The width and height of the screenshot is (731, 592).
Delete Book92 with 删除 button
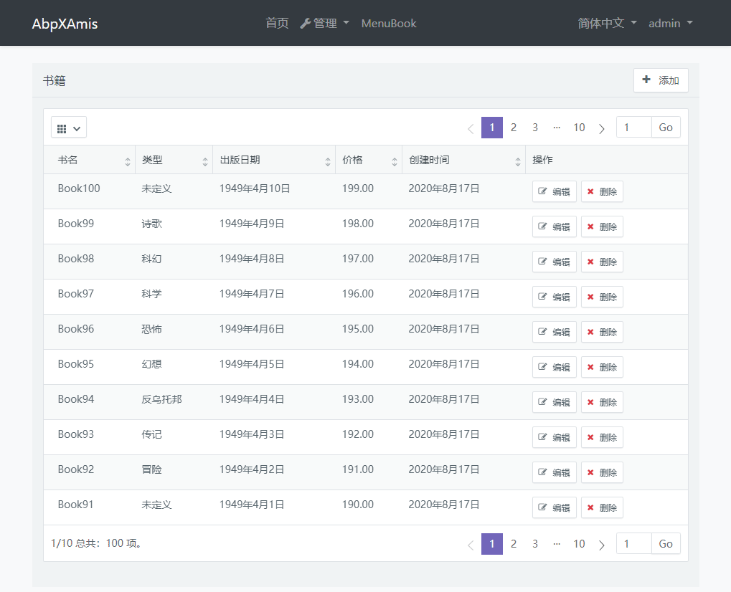pos(602,472)
